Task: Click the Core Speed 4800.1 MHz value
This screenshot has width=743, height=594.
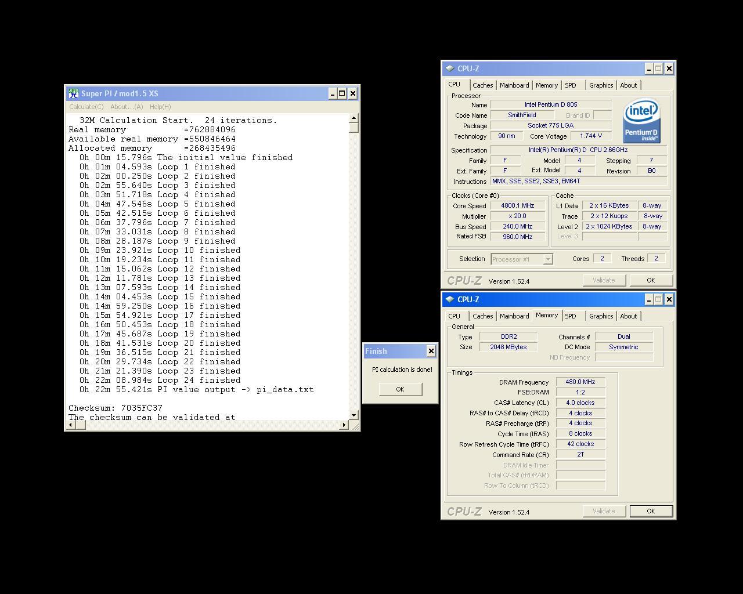Action: coord(518,205)
